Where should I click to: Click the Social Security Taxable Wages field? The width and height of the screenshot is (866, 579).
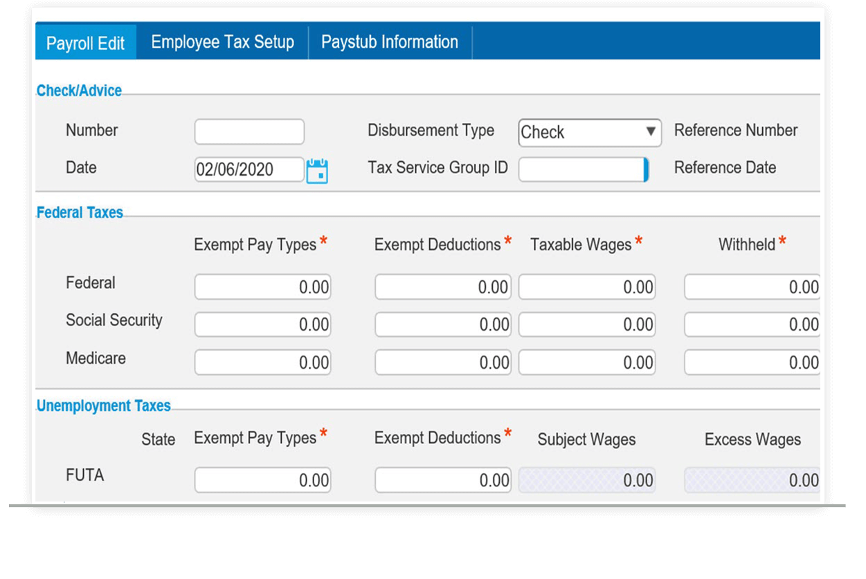click(x=586, y=324)
